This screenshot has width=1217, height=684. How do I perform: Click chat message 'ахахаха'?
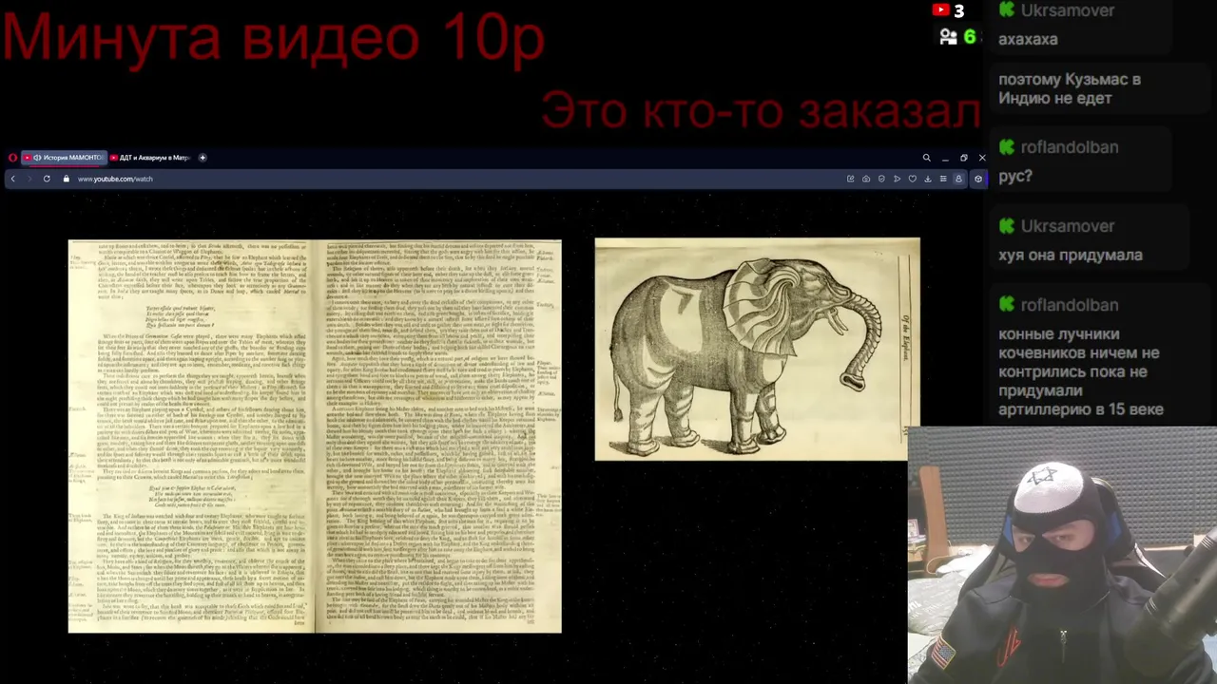(x=1028, y=39)
